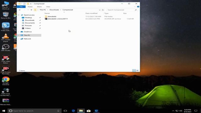The image size is (201, 113).
Task: Launch VLC media player desktop icon
Action: 6,38
